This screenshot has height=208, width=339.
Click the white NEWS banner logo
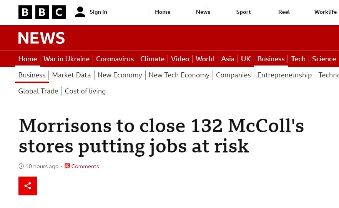click(41, 38)
